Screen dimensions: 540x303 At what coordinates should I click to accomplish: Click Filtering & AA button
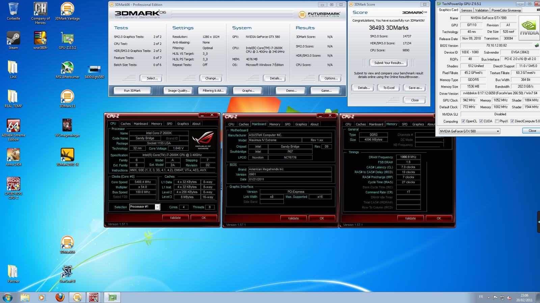[x=213, y=91]
